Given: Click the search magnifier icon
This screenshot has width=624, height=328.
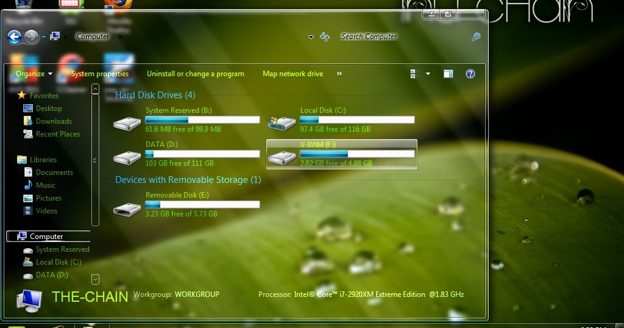Looking at the screenshot, I should [476, 37].
